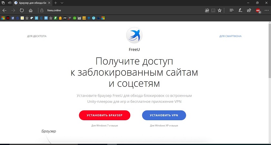The width and height of the screenshot is (271, 145).
Task: Click the Back navigation arrow
Action: pyautogui.click(x=5, y=10)
